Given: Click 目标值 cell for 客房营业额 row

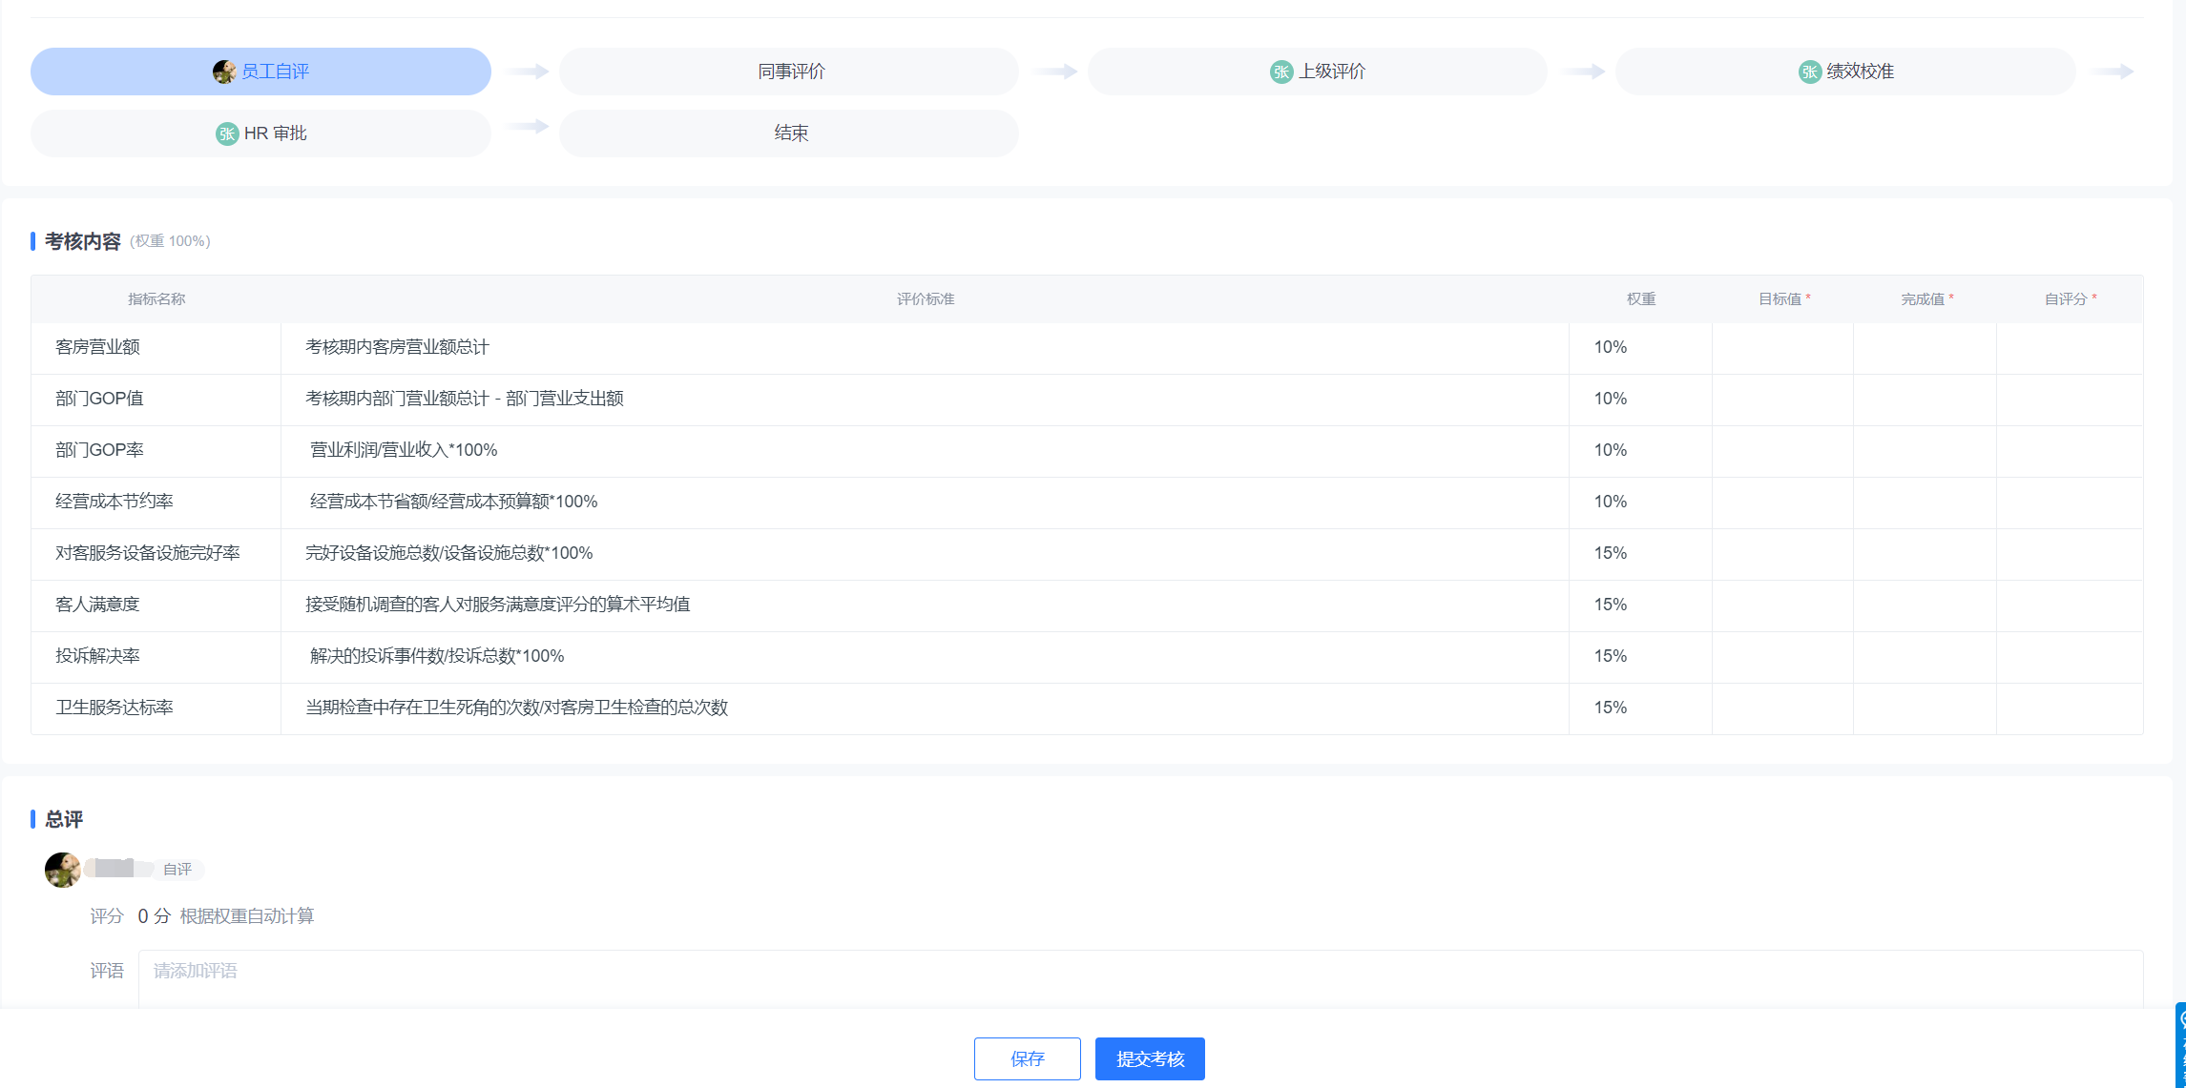Looking at the screenshot, I should pos(1782,348).
